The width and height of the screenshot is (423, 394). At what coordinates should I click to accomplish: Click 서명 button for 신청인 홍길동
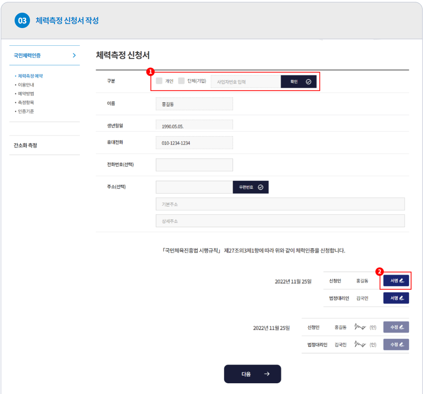396,281
